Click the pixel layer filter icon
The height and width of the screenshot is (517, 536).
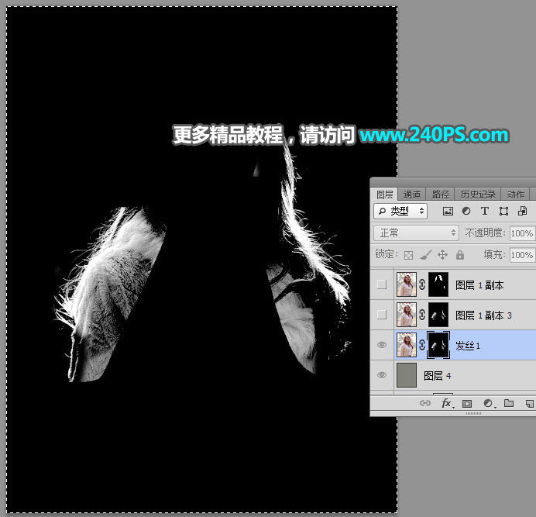(x=448, y=211)
